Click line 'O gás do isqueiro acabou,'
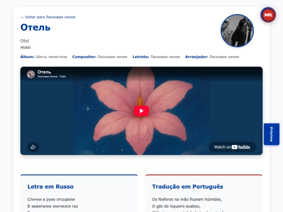Image resolution: width=283 pixels, height=212 pixels. click(x=176, y=206)
